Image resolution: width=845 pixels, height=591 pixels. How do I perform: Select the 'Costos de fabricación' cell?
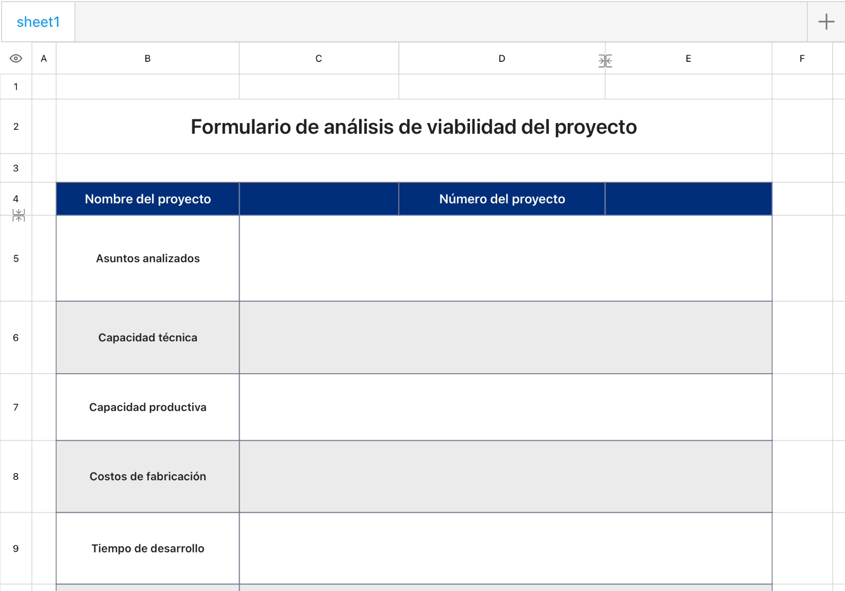click(x=148, y=476)
